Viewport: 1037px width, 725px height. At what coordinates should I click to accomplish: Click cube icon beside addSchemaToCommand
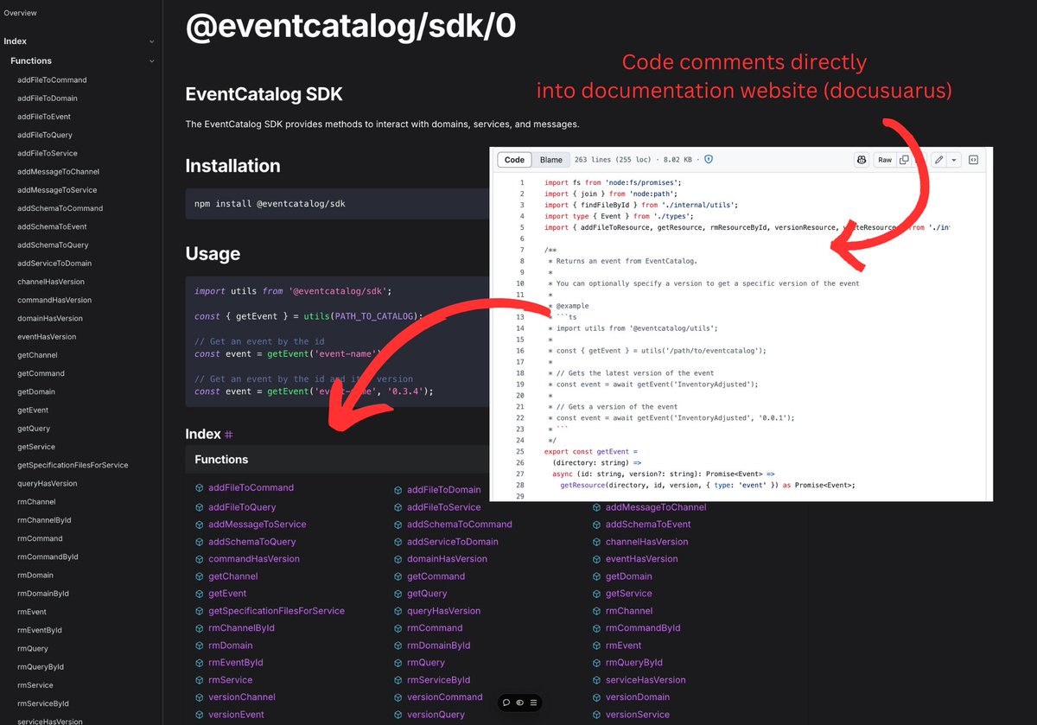click(x=398, y=525)
